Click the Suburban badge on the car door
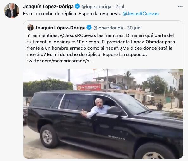The width and height of the screenshot is (188, 161). pos(116,137)
